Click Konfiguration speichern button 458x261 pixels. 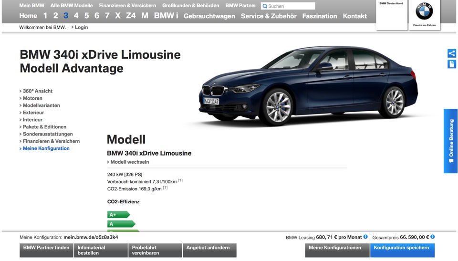click(x=402, y=250)
